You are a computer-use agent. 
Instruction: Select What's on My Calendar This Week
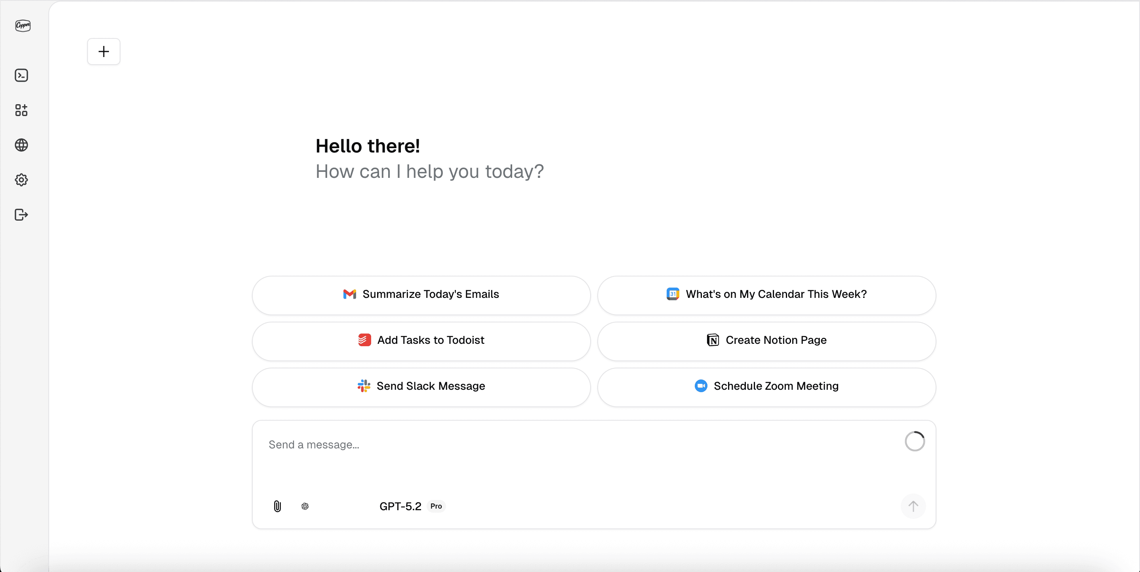coord(766,294)
